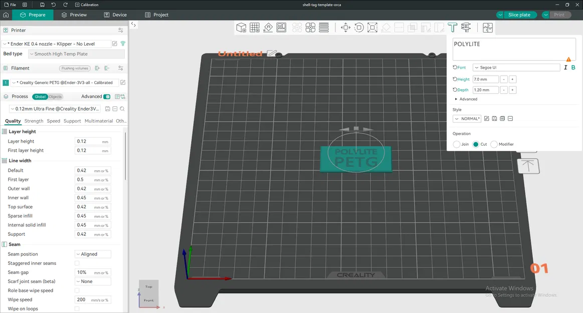Open the 0.12mm Ultra Fine process dropdown
The height and width of the screenshot is (313, 583).
click(55, 109)
